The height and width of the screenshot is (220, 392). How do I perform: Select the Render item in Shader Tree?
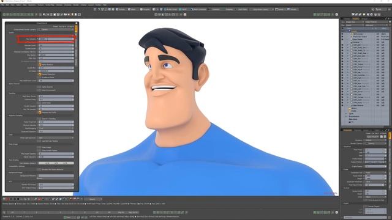point(354,31)
